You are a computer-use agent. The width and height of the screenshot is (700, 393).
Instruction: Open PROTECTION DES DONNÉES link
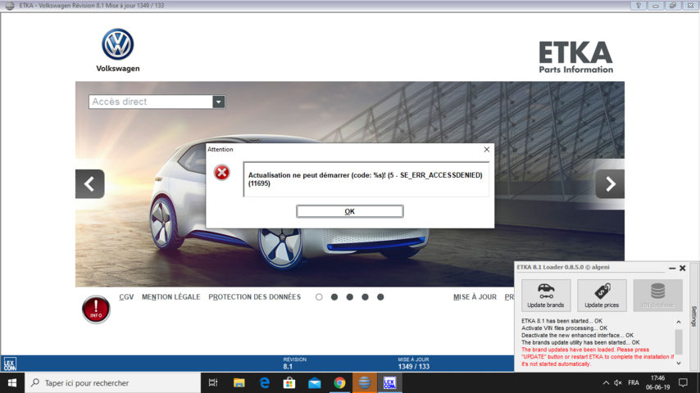(x=254, y=297)
